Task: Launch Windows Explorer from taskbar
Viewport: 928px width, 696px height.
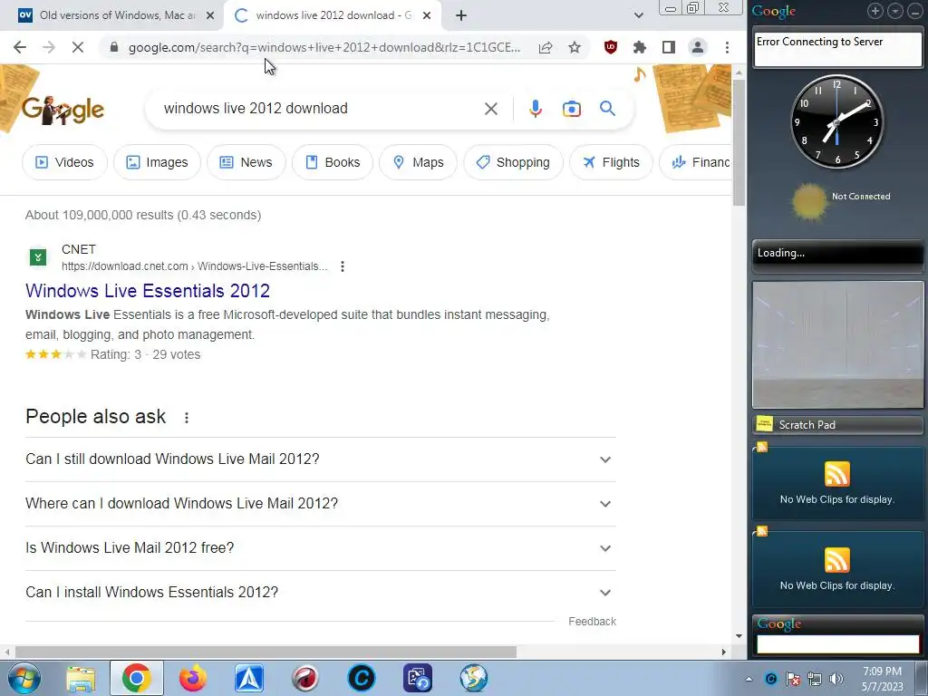Action: (81, 678)
